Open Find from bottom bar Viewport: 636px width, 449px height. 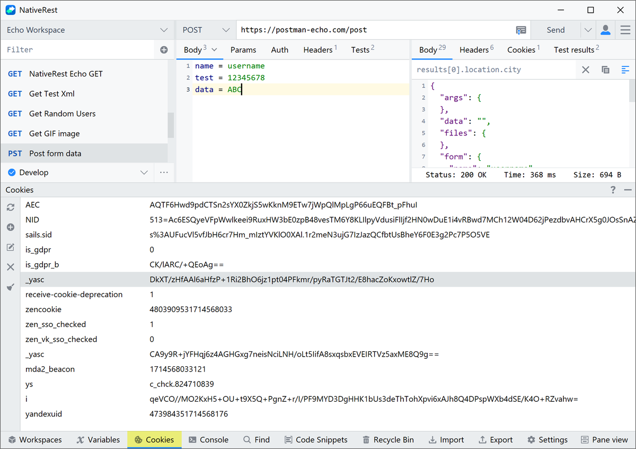coord(257,440)
